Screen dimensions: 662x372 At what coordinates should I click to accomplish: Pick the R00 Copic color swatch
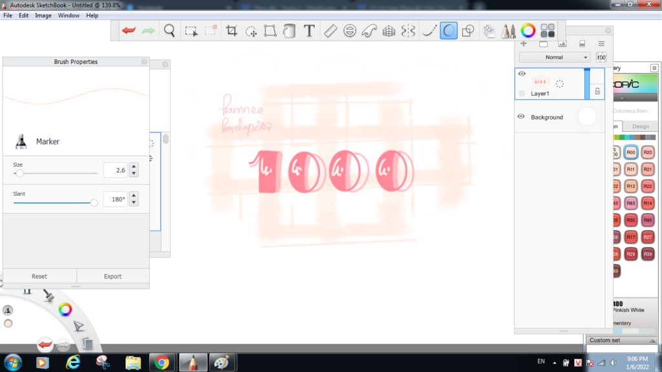631,152
